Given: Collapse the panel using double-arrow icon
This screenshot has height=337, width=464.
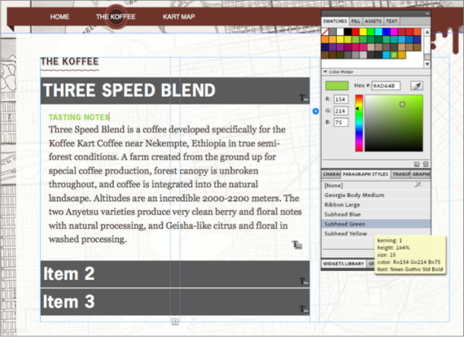Looking at the screenshot, I should click(x=427, y=14).
